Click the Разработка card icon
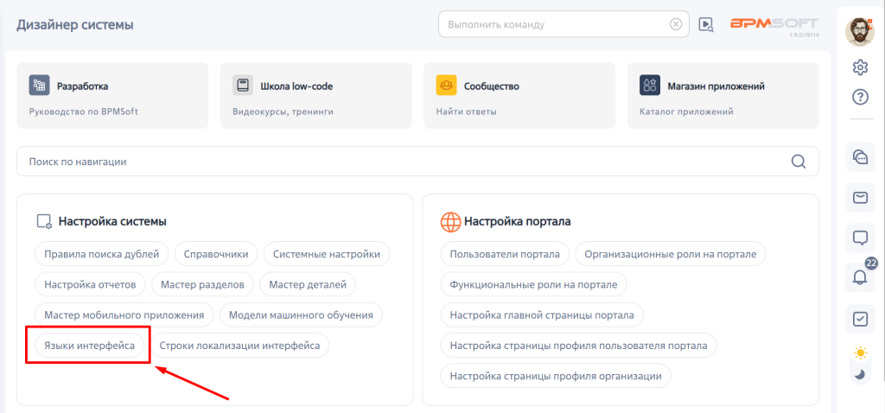885x413 pixels. (40, 86)
